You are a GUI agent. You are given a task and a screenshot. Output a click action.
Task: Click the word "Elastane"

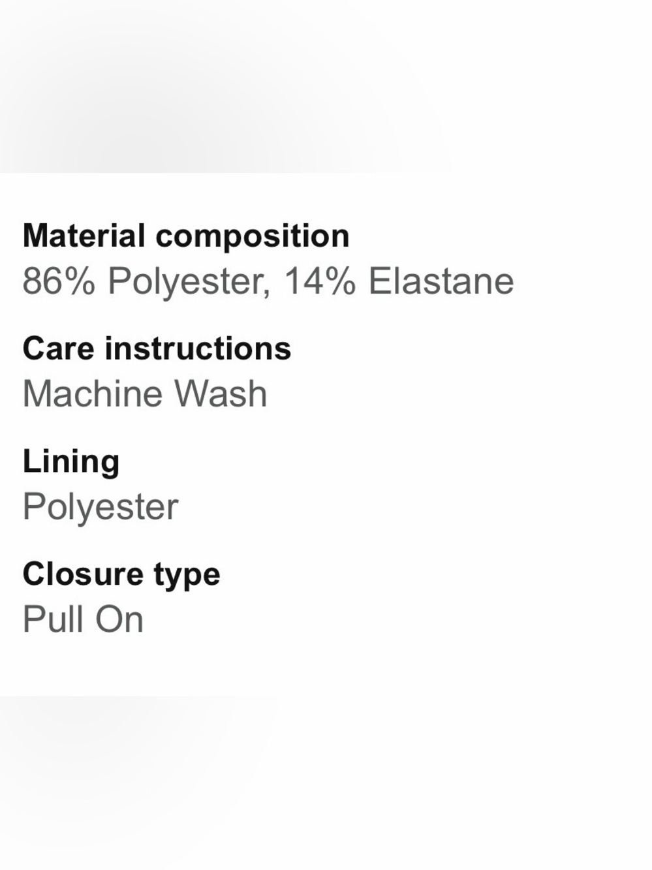tap(441, 281)
